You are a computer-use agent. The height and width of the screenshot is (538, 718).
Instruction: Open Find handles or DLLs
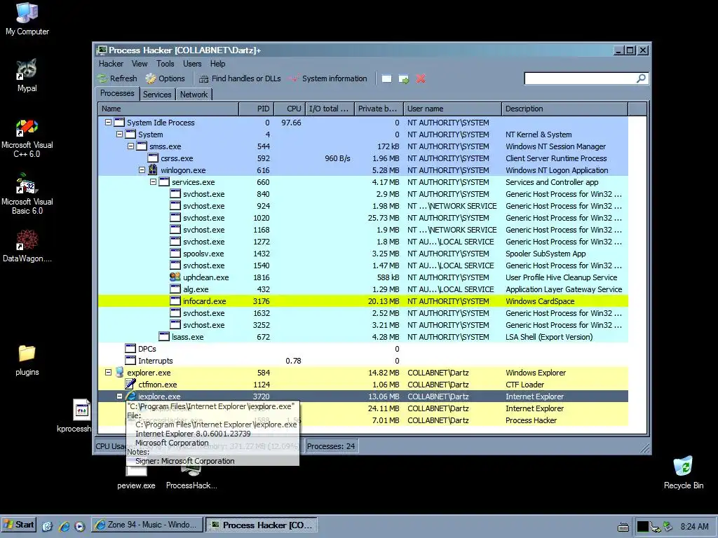240,78
